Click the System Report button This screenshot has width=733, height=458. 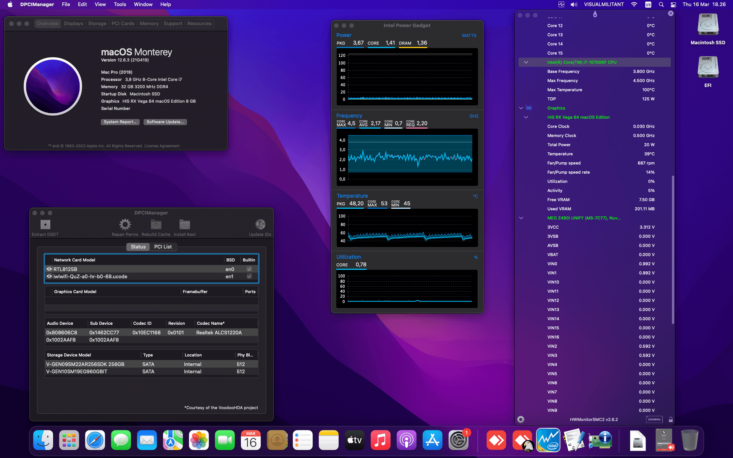tap(120, 122)
